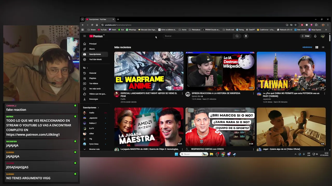Open the c0ker channel subscription
The image size is (332, 186).
95,134
